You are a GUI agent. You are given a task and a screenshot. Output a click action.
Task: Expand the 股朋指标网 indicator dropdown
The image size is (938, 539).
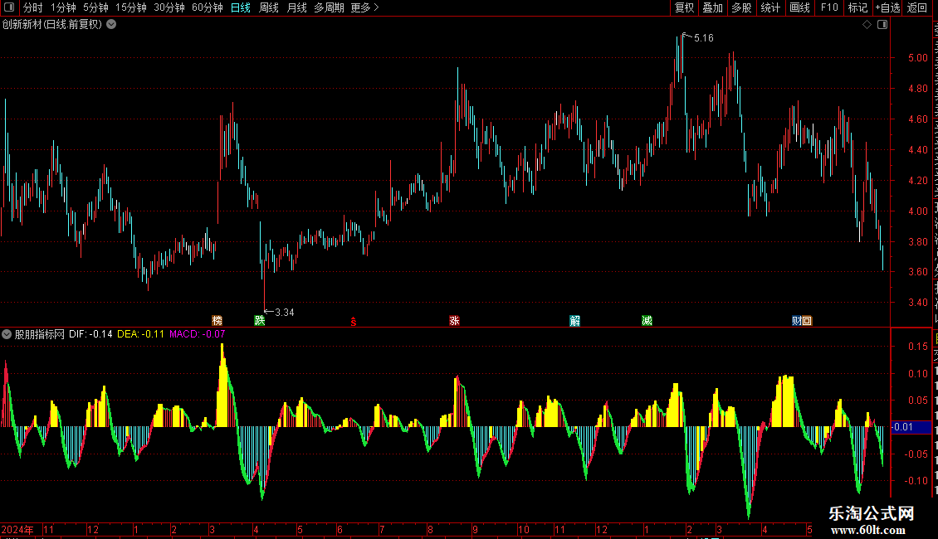pos(7,334)
